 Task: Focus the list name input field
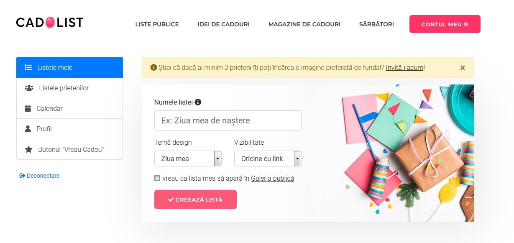[228, 120]
